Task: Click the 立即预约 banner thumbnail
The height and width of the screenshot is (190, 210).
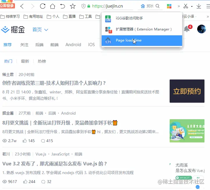Action: tap(187, 91)
